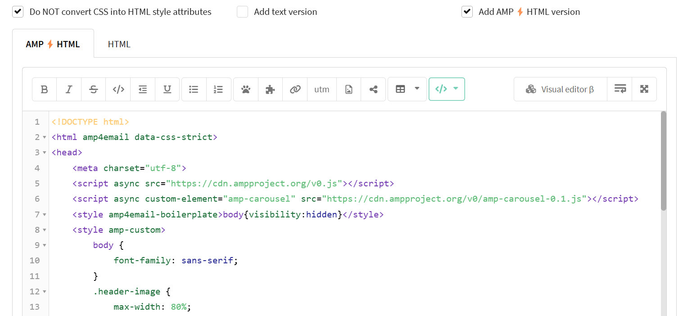Switch to the HTML tab
The width and height of the screenshot is (683, 316).
(119, 44)
